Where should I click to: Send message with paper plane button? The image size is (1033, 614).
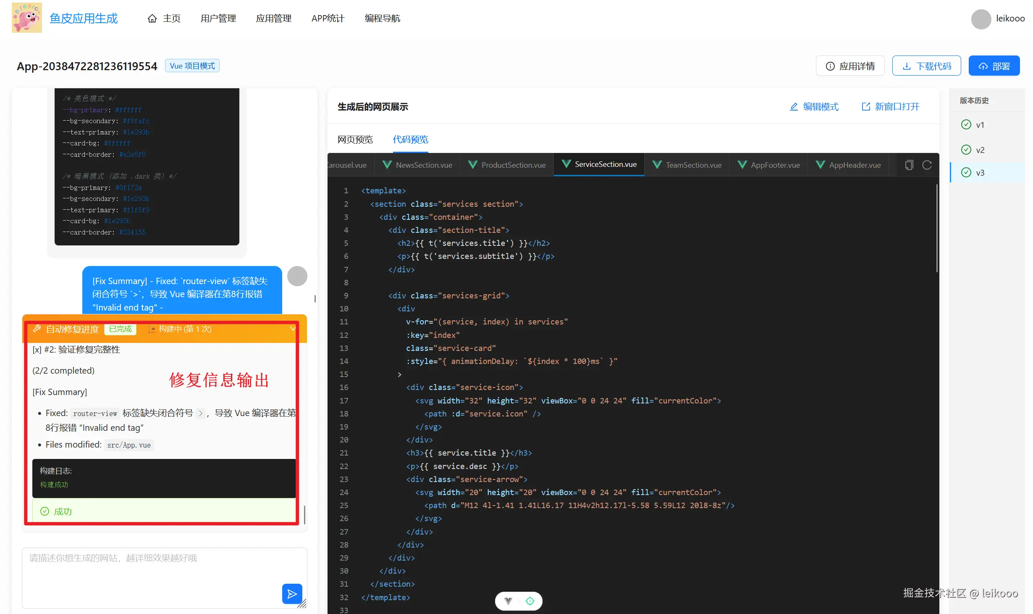(x=292, y=593)
